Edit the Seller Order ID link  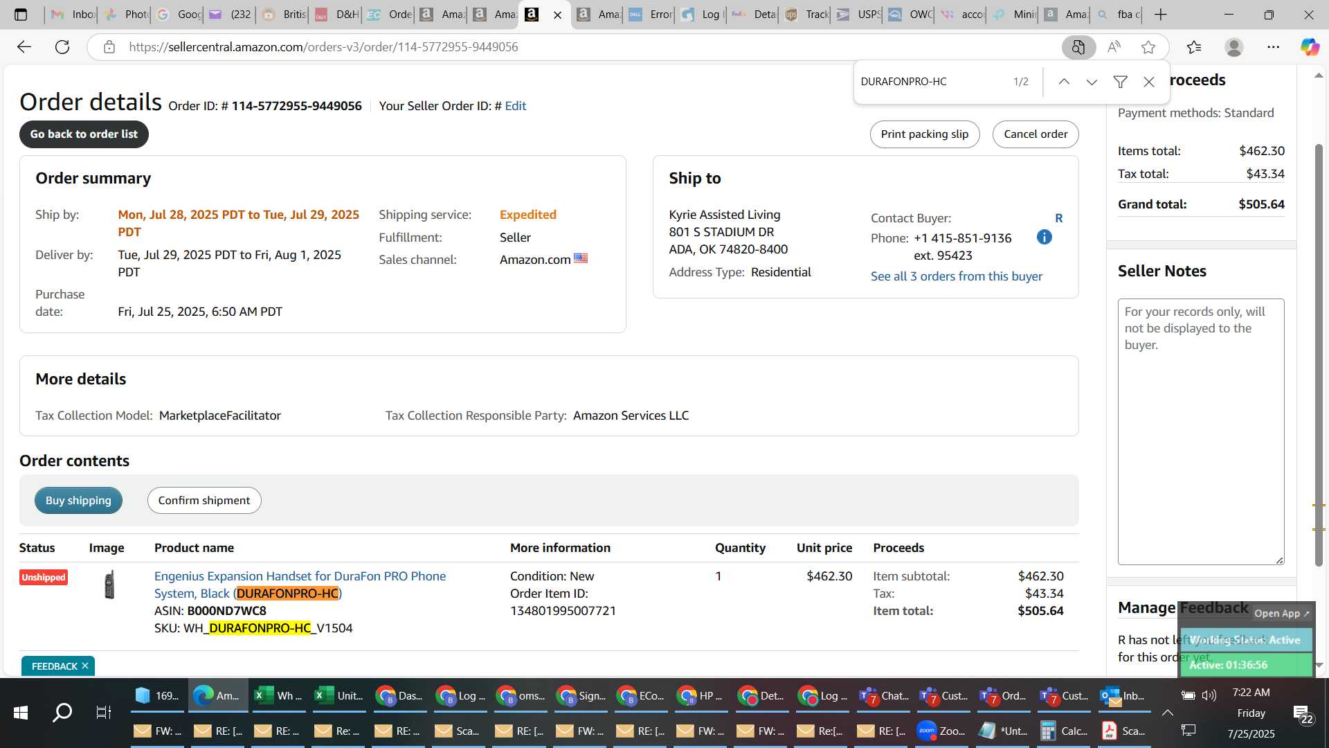[x=515, y=106]
